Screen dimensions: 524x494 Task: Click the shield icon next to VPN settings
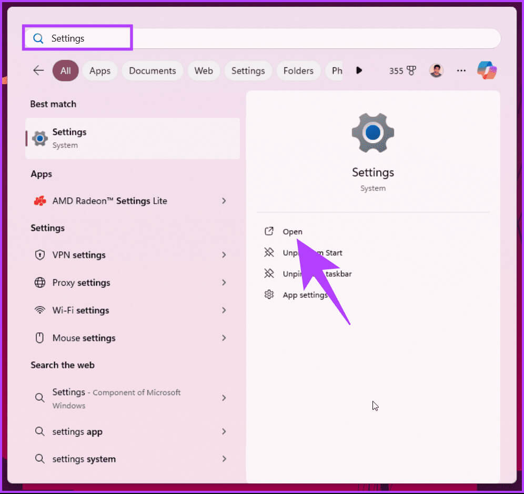40,255
